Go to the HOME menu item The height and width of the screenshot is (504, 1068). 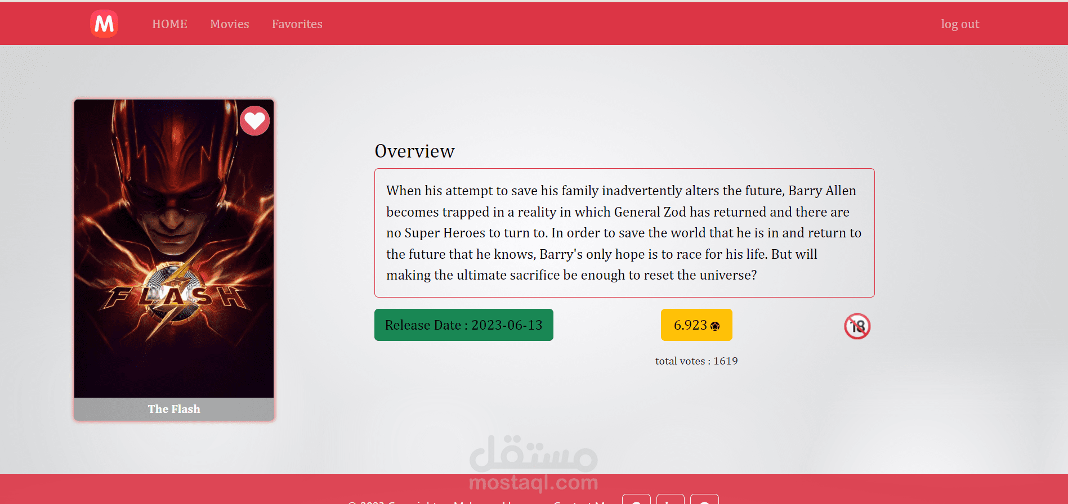[x=169, y=24]
